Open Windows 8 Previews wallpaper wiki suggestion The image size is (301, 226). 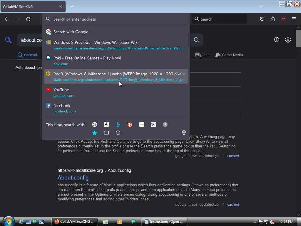click(116, 45)
